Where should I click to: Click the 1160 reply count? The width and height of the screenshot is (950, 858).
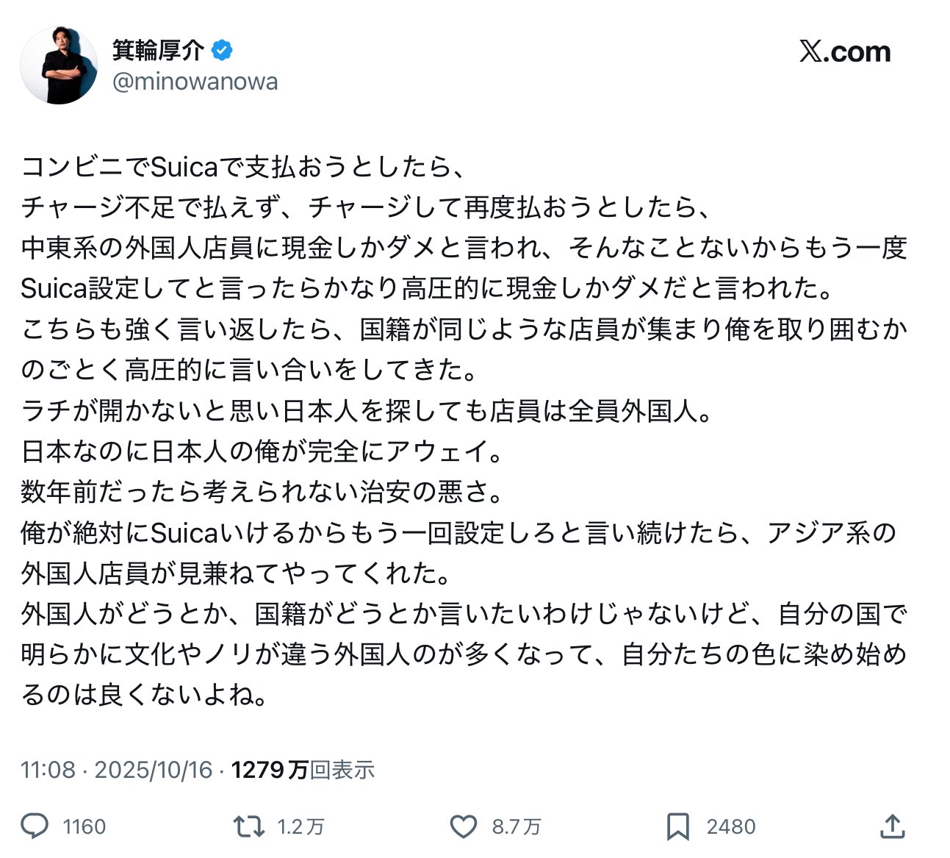click(x=84, y=827)
